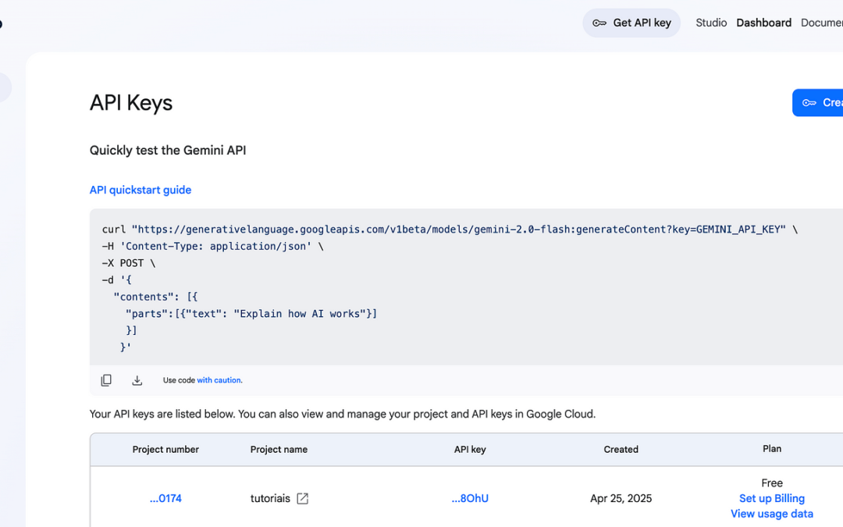Copy the curl code snippet
Screen dimensions: 843x527
106,380
